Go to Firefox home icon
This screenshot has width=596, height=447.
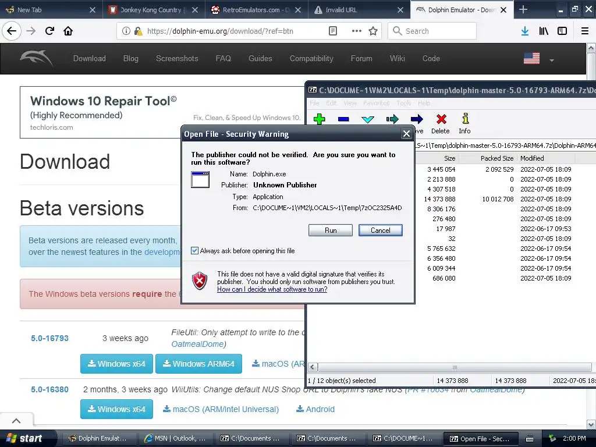click(x=68, y=31)
